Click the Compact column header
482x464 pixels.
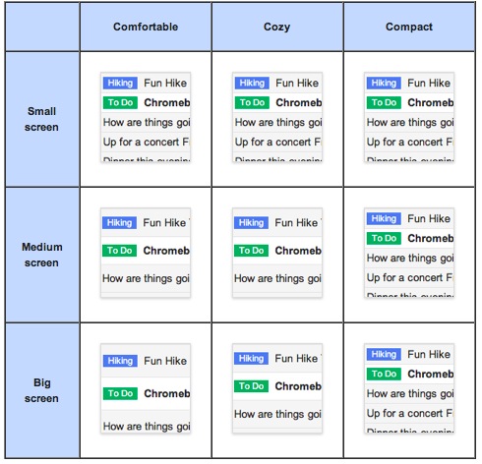pyautogui.click(x=409, y=27)
